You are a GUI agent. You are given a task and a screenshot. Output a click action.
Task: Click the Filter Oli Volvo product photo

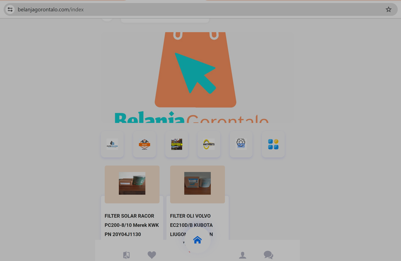point(197,183)
